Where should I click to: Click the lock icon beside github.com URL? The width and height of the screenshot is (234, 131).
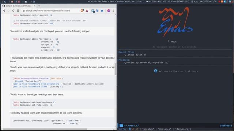point(24,11)
